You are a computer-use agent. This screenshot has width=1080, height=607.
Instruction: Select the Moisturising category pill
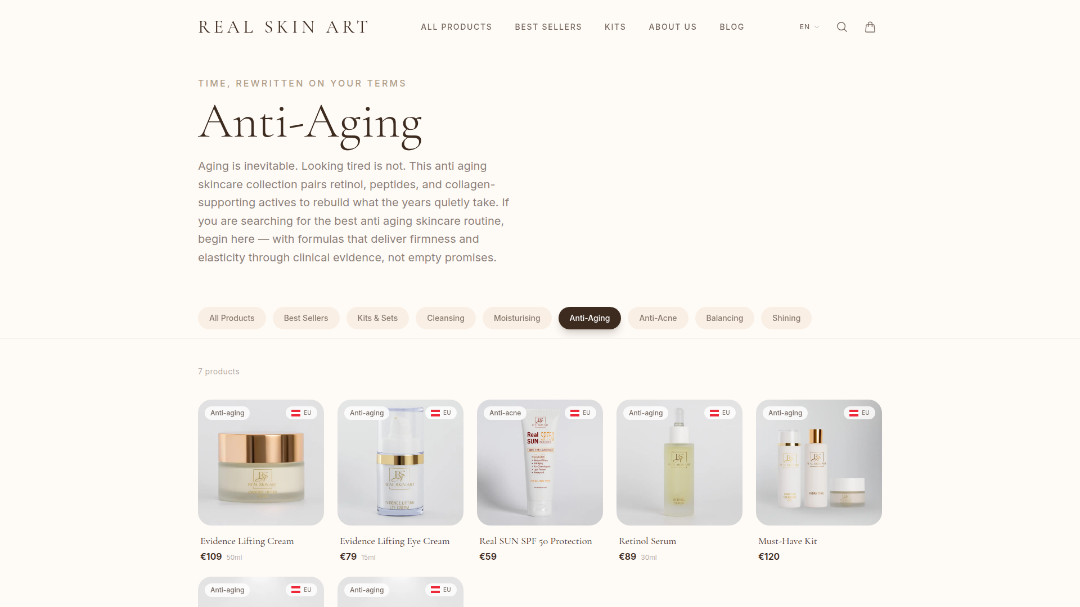517,318
